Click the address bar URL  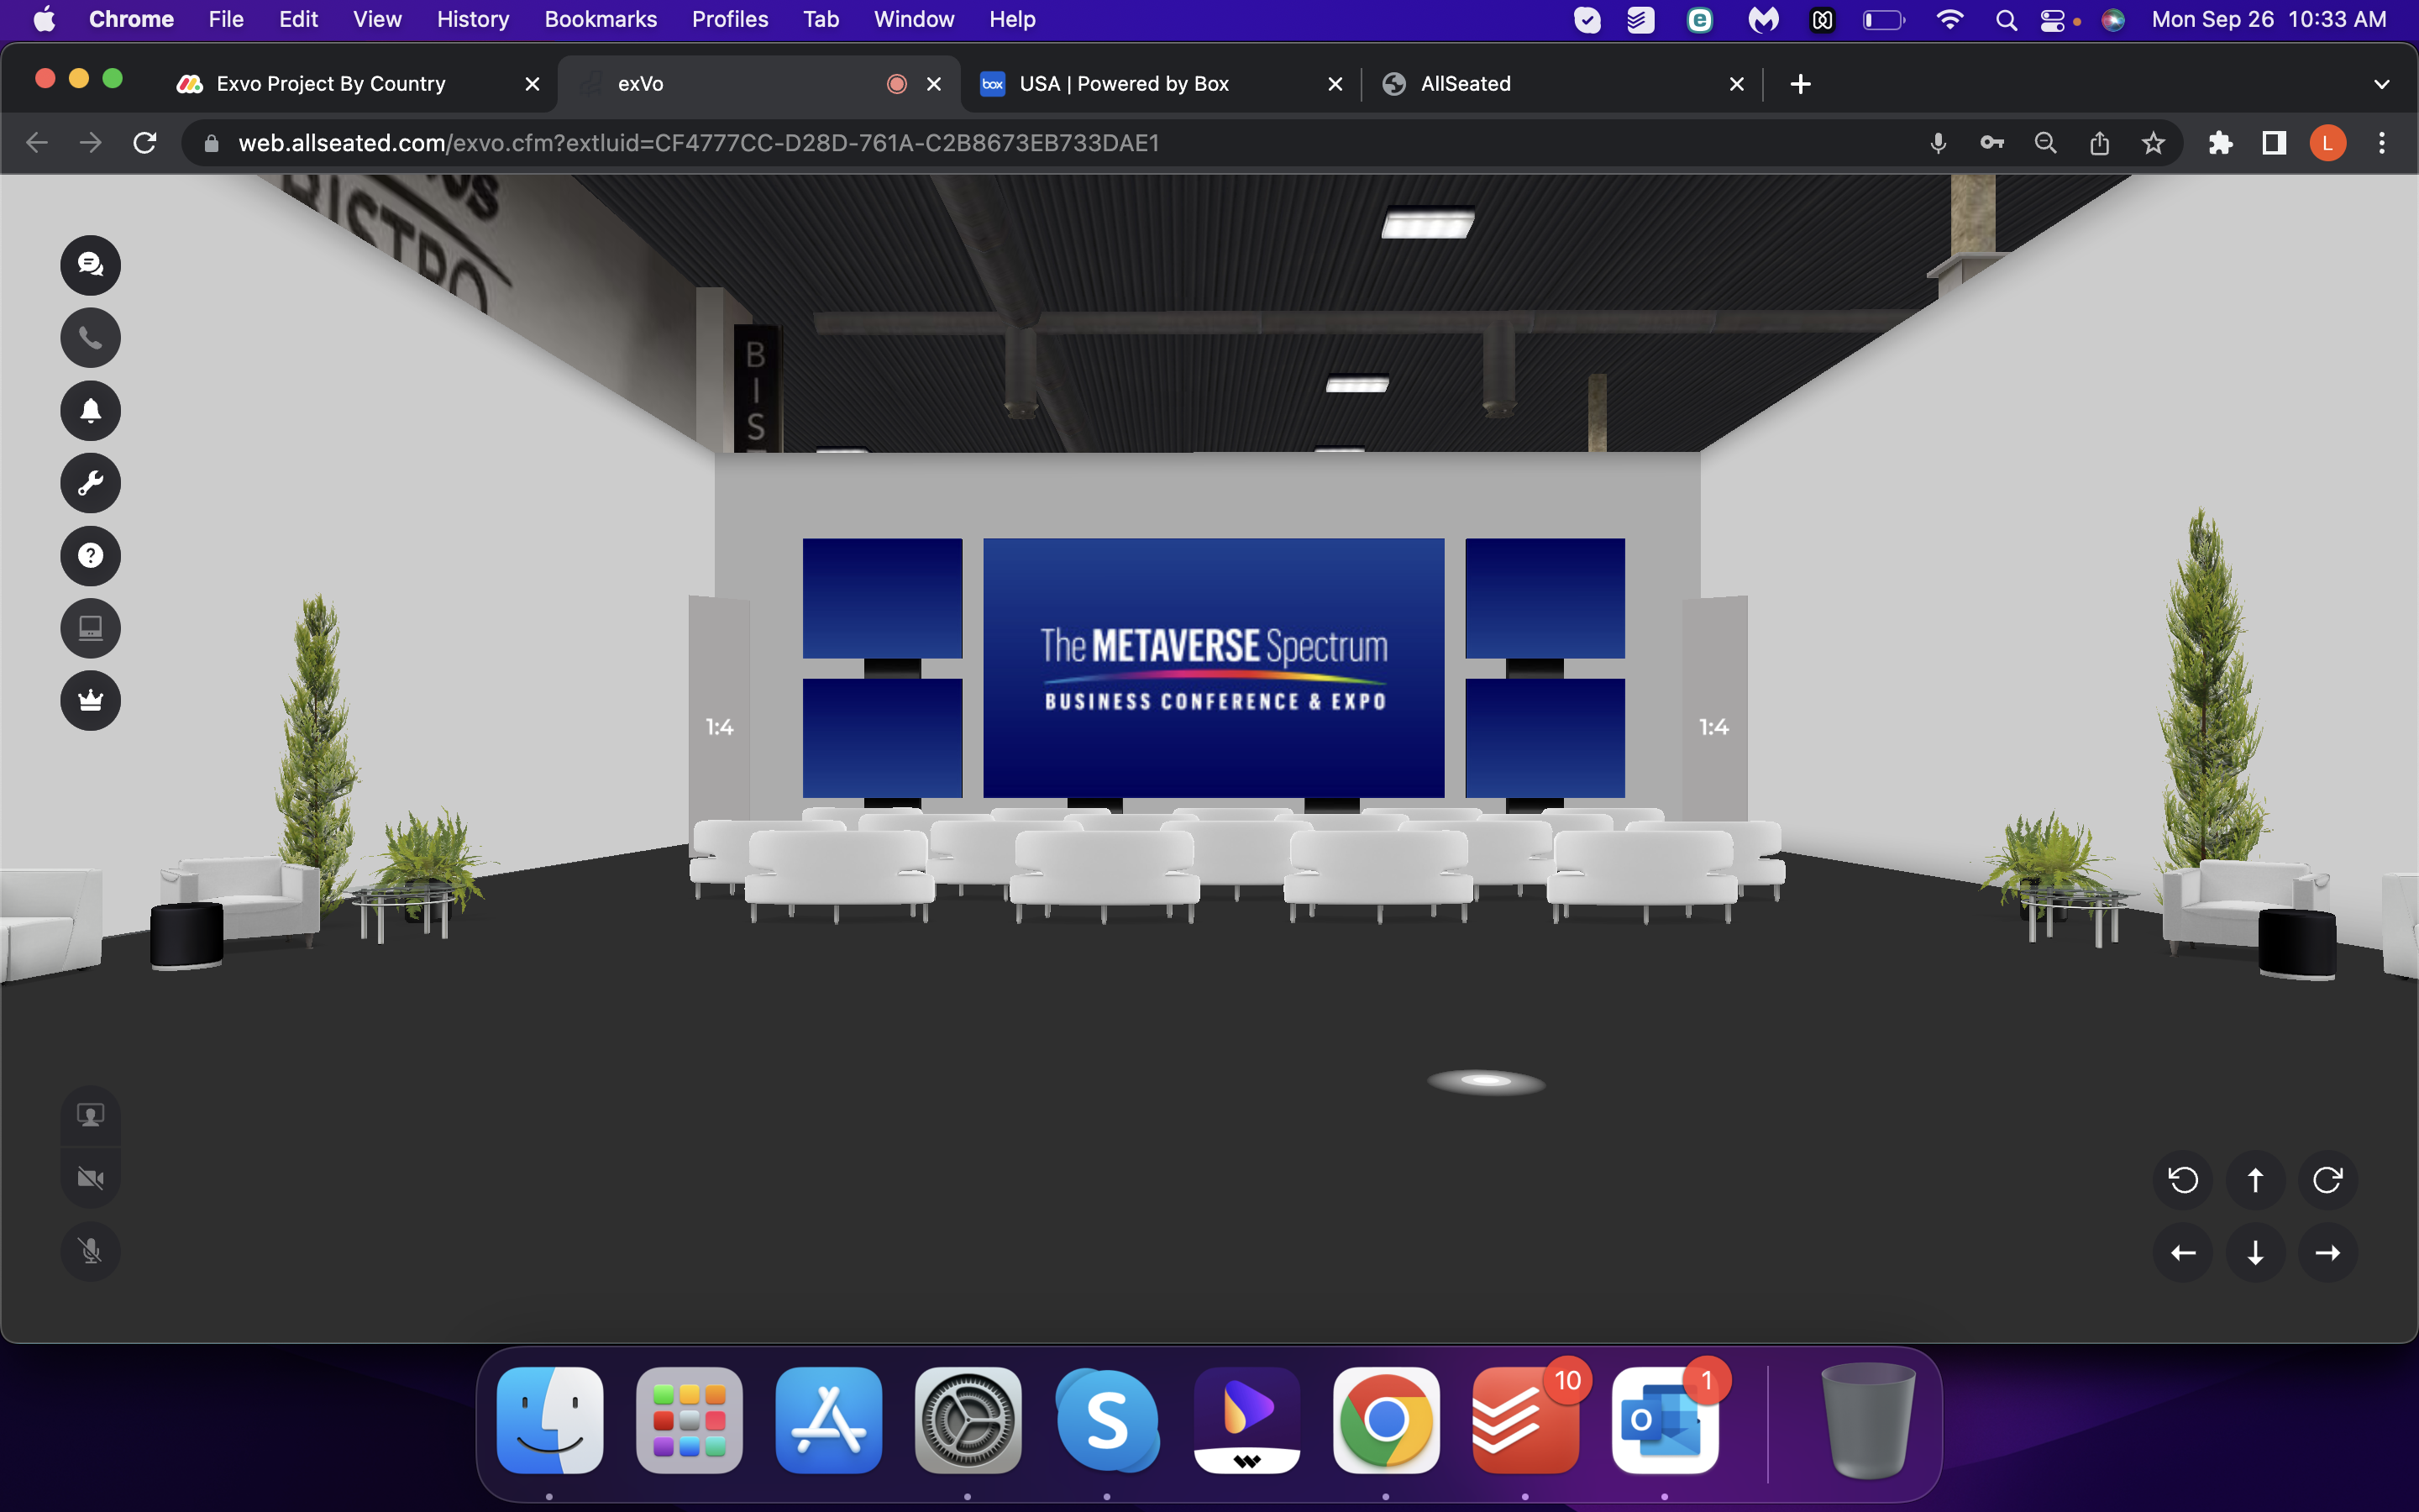click(x=699, y=143)
